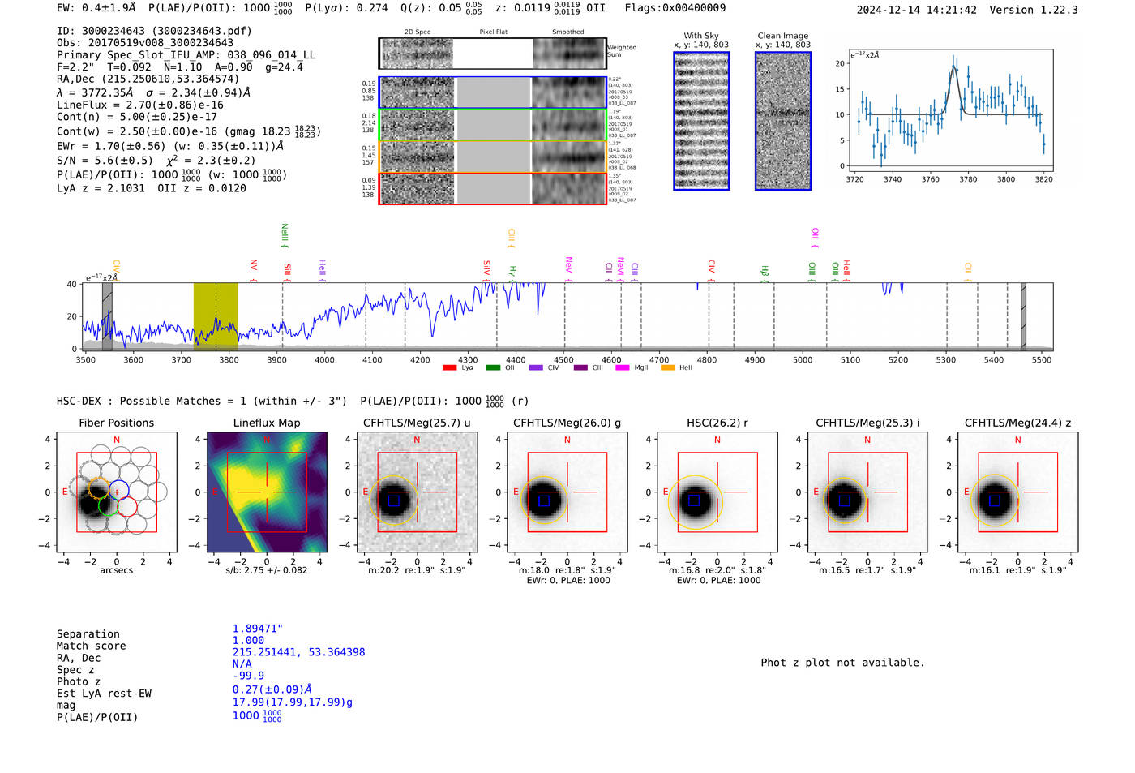The height and width of the screenshot is (773, 1135).
Task: Click the HeII orange legend swatch
Action: click(x=667, y=368)
